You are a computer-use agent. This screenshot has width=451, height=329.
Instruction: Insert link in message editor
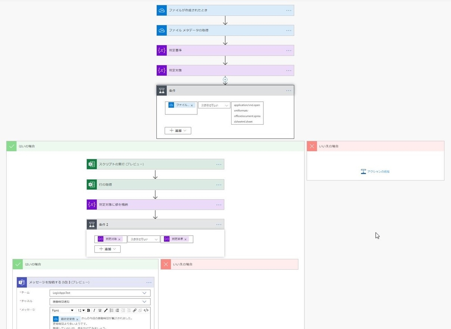tap(135, 311)
